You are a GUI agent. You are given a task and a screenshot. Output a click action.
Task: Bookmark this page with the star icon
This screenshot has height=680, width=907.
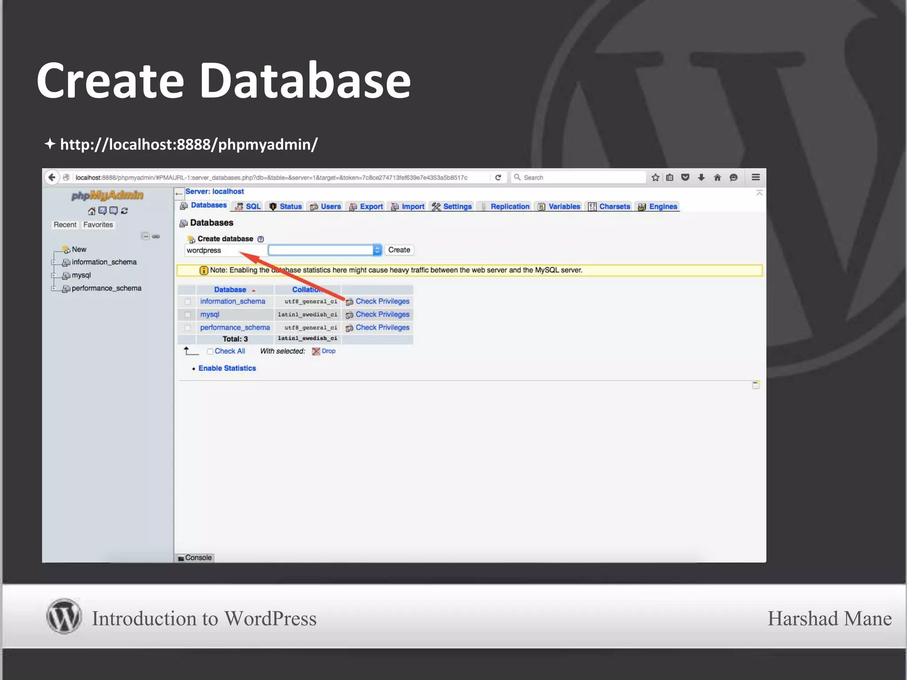click(655, 178)
